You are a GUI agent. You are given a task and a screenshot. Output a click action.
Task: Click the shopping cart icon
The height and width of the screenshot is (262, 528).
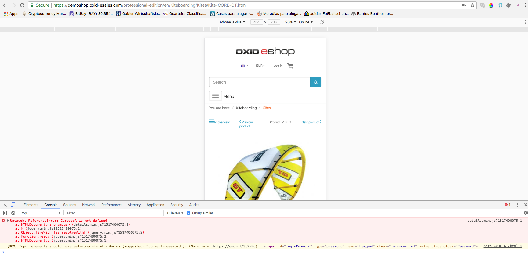click(290, 66)
